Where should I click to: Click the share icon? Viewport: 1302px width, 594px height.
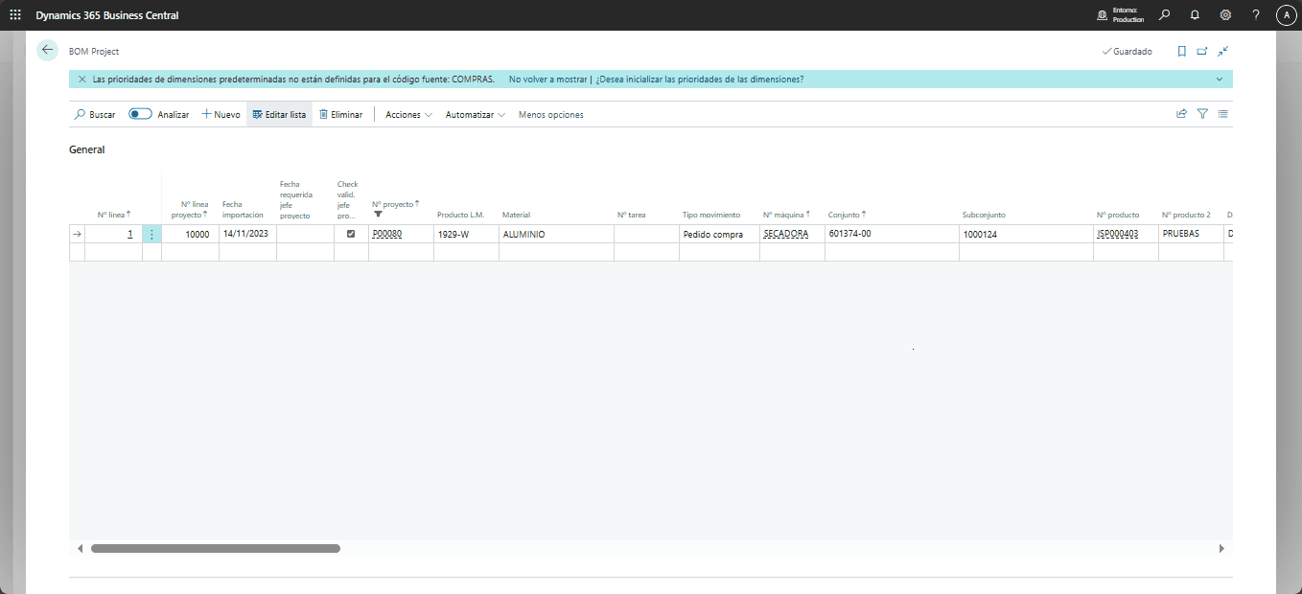click(x=1182, y=113)
